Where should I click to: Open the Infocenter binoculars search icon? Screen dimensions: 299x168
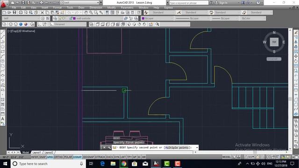[211, 3]
